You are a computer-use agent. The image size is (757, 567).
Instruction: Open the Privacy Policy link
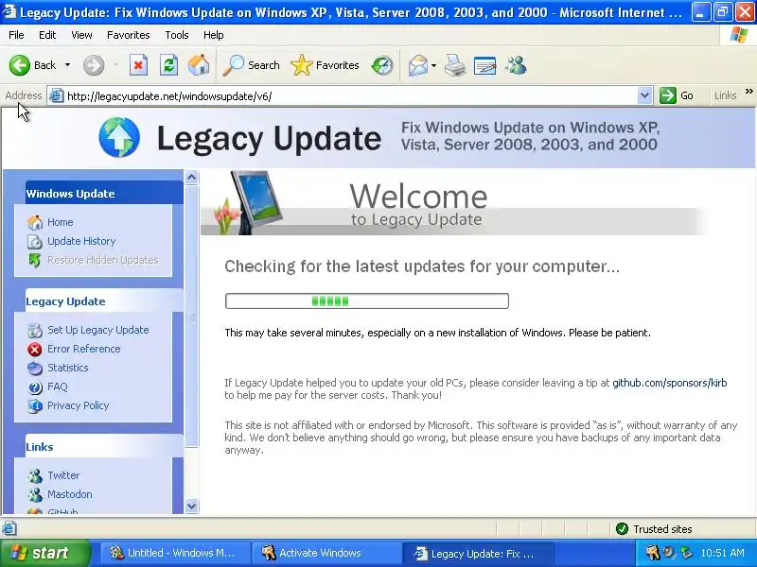(79, 405)
